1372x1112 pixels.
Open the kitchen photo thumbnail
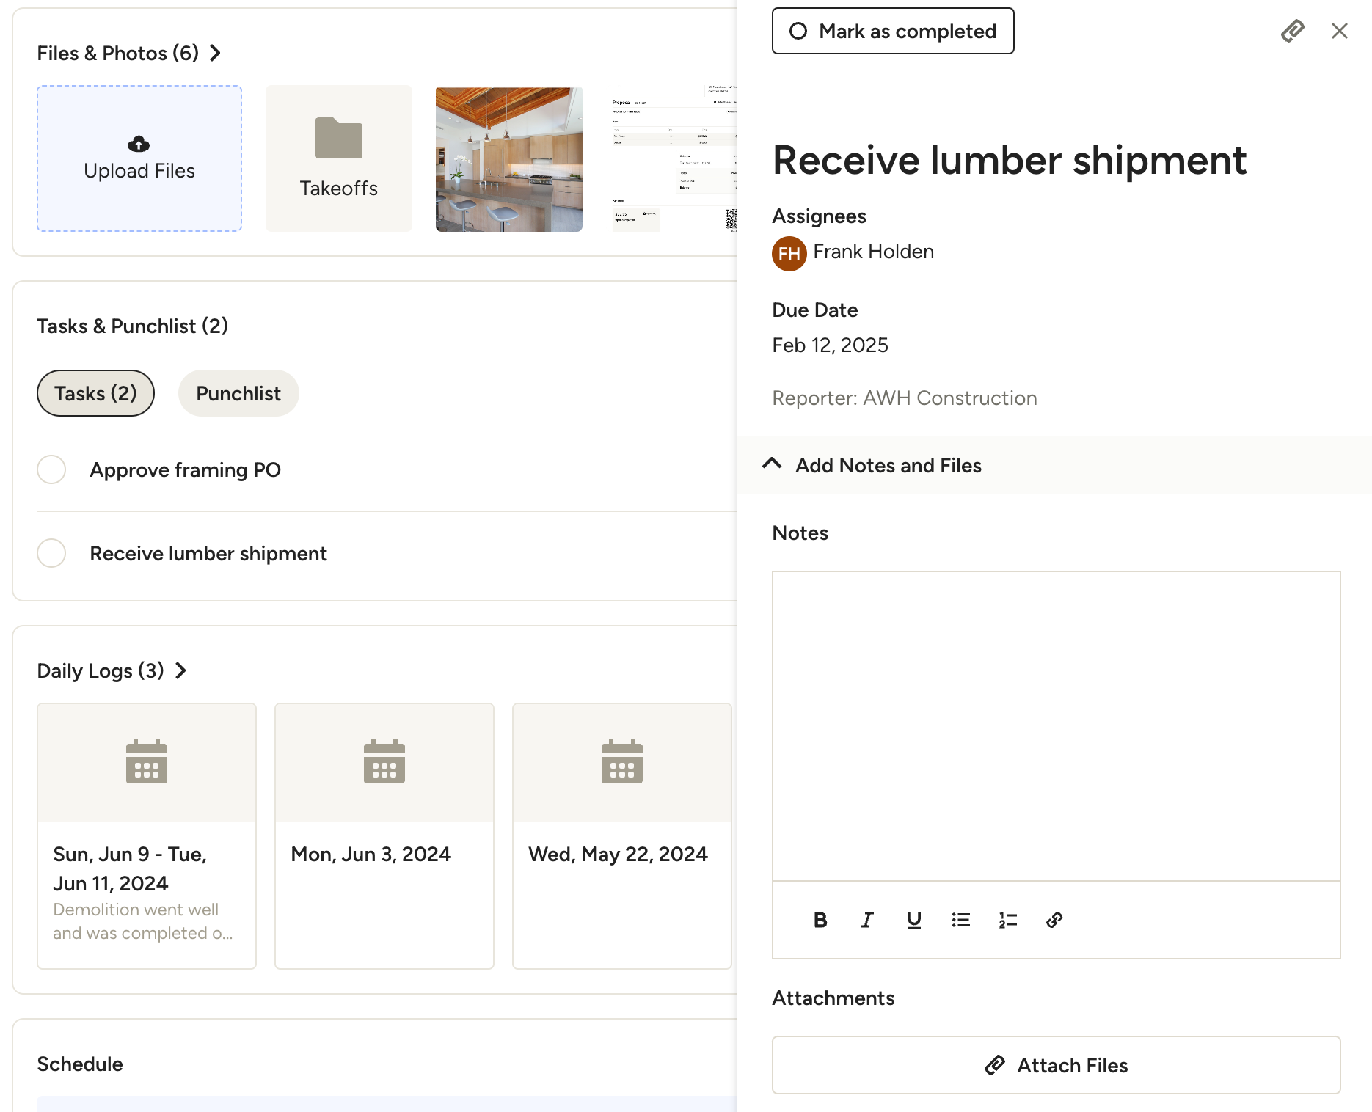[508, 158]
